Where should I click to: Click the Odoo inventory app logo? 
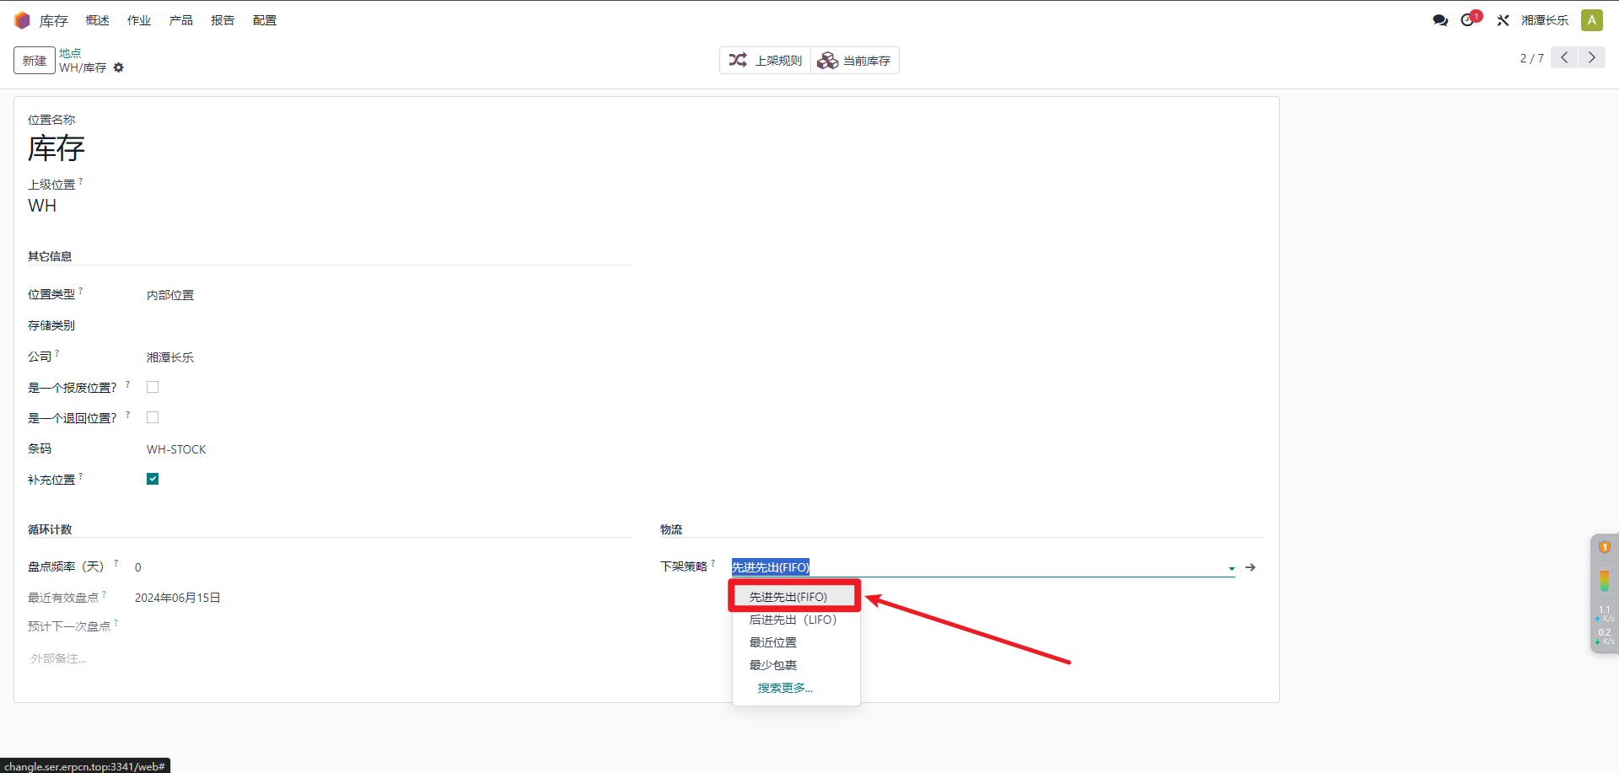22,20
